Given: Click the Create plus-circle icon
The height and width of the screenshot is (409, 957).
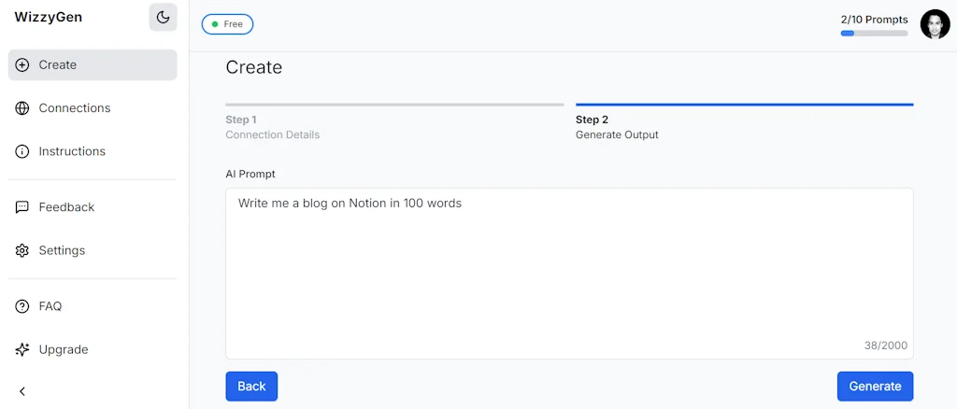Looking at the screenshot, I should click(22, 65).
